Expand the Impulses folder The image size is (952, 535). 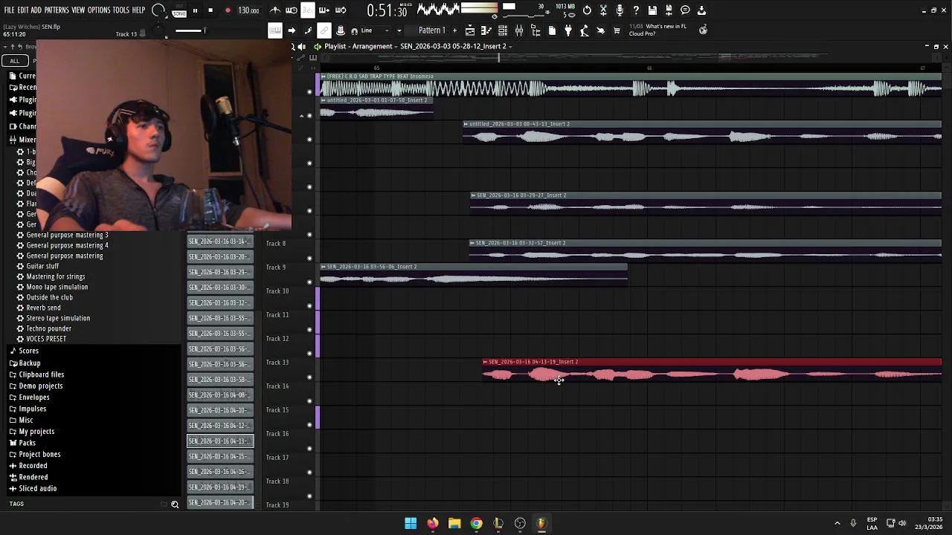(x=27, y=409)
